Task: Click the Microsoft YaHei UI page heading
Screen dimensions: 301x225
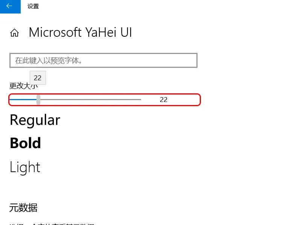Action: [x=80, y=33]
